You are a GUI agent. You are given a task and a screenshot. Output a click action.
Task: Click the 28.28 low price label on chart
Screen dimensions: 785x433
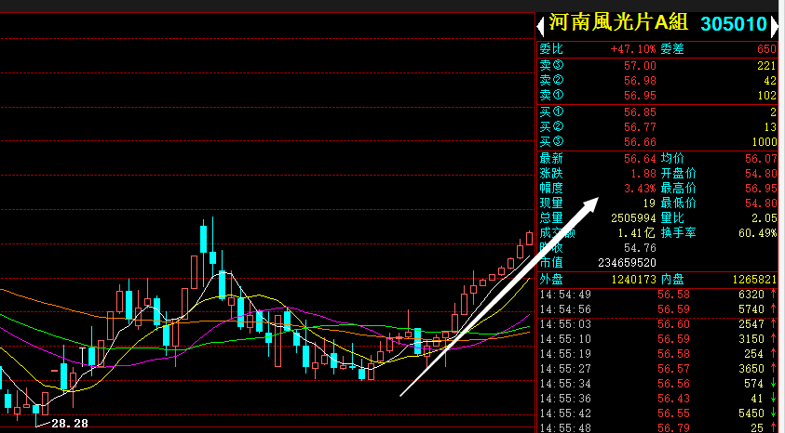point(70,424)
